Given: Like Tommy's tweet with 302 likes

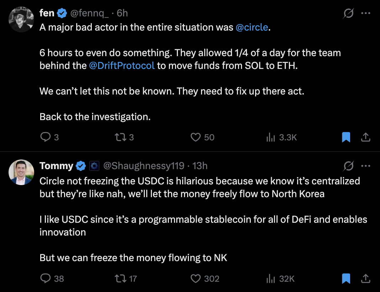Looking at the screenshot, I should pyautogui.click(x=196, y=279).
